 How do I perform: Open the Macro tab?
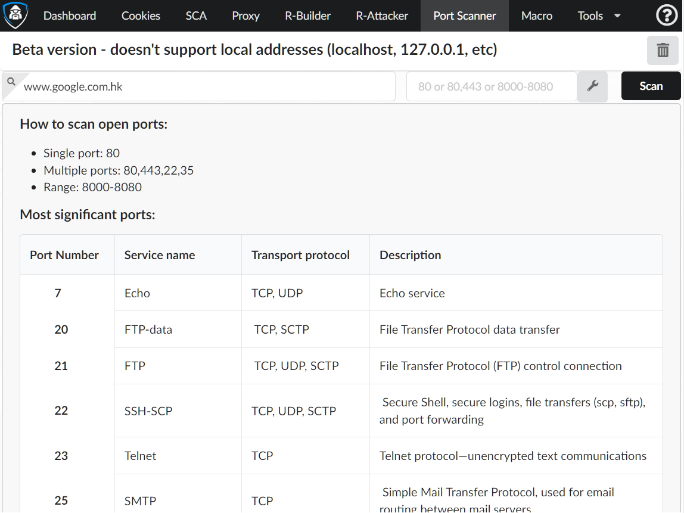tap(537, 16)
